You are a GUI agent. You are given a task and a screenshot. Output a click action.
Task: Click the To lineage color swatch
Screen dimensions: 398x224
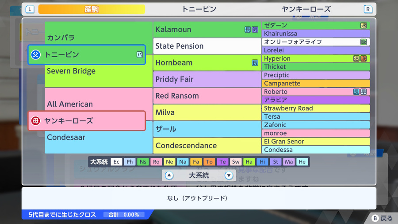[209, 162]
